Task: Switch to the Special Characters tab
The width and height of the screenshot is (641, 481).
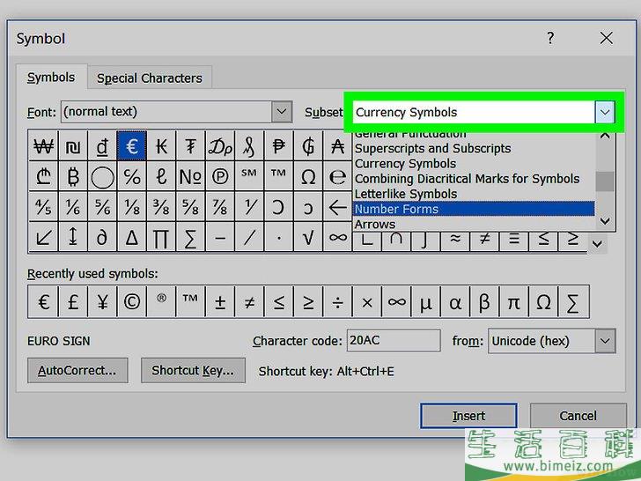Action: 150,78
